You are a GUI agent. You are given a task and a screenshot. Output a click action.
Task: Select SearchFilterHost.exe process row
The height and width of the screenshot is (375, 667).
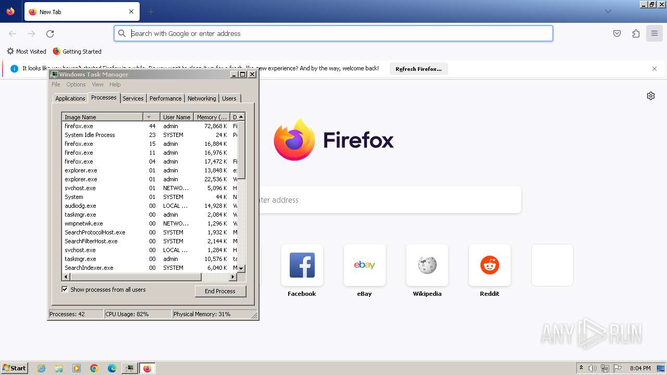click(150, 241)
